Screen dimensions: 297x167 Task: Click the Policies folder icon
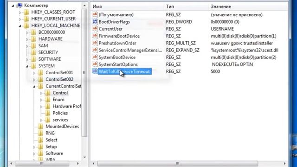pos(48,113)
